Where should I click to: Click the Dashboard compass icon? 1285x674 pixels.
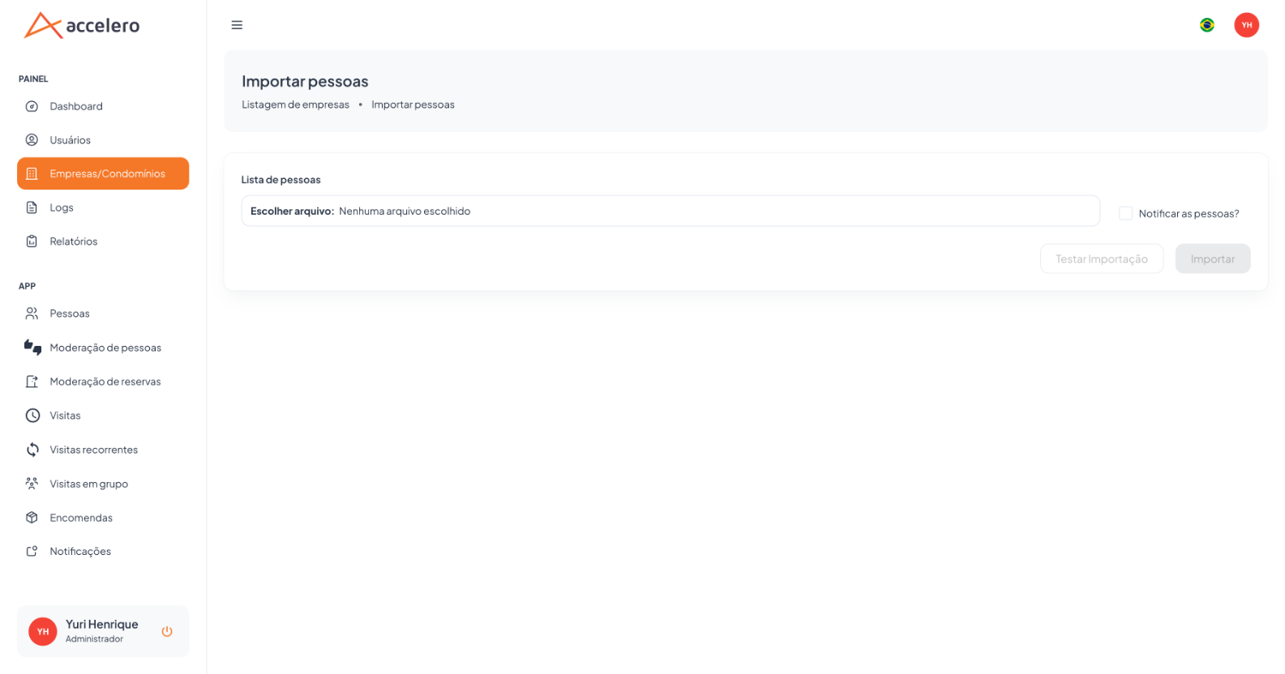[x=32, y=106]
